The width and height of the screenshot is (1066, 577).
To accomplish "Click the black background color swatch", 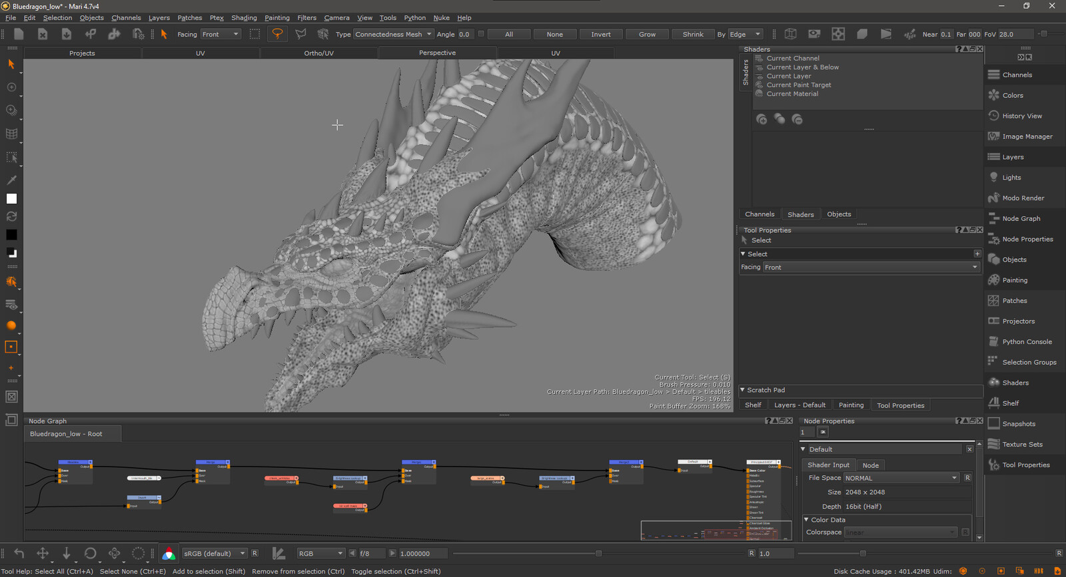I will pyautogui.click(x=11, y=235).
